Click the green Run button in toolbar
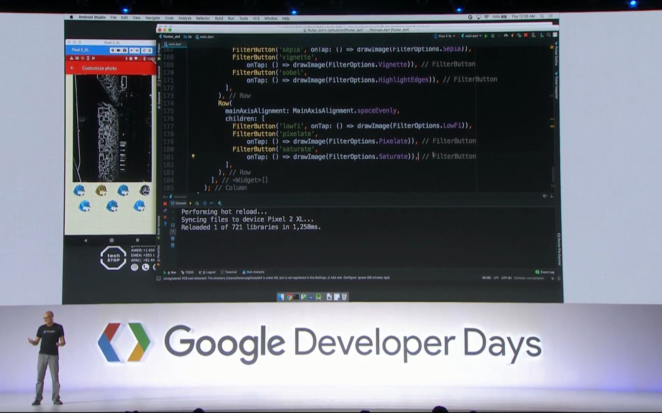Viewport: 662px width, 413px height. (486, 36)
